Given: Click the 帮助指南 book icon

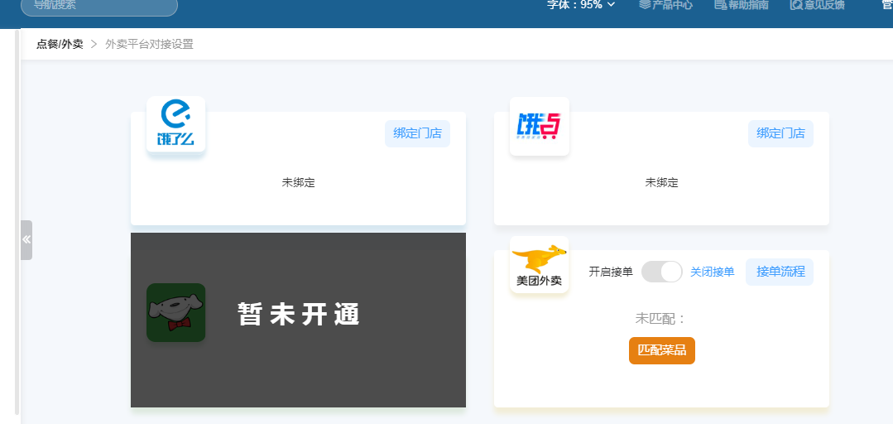Looking at the screenshot, I should coord(720,4).
